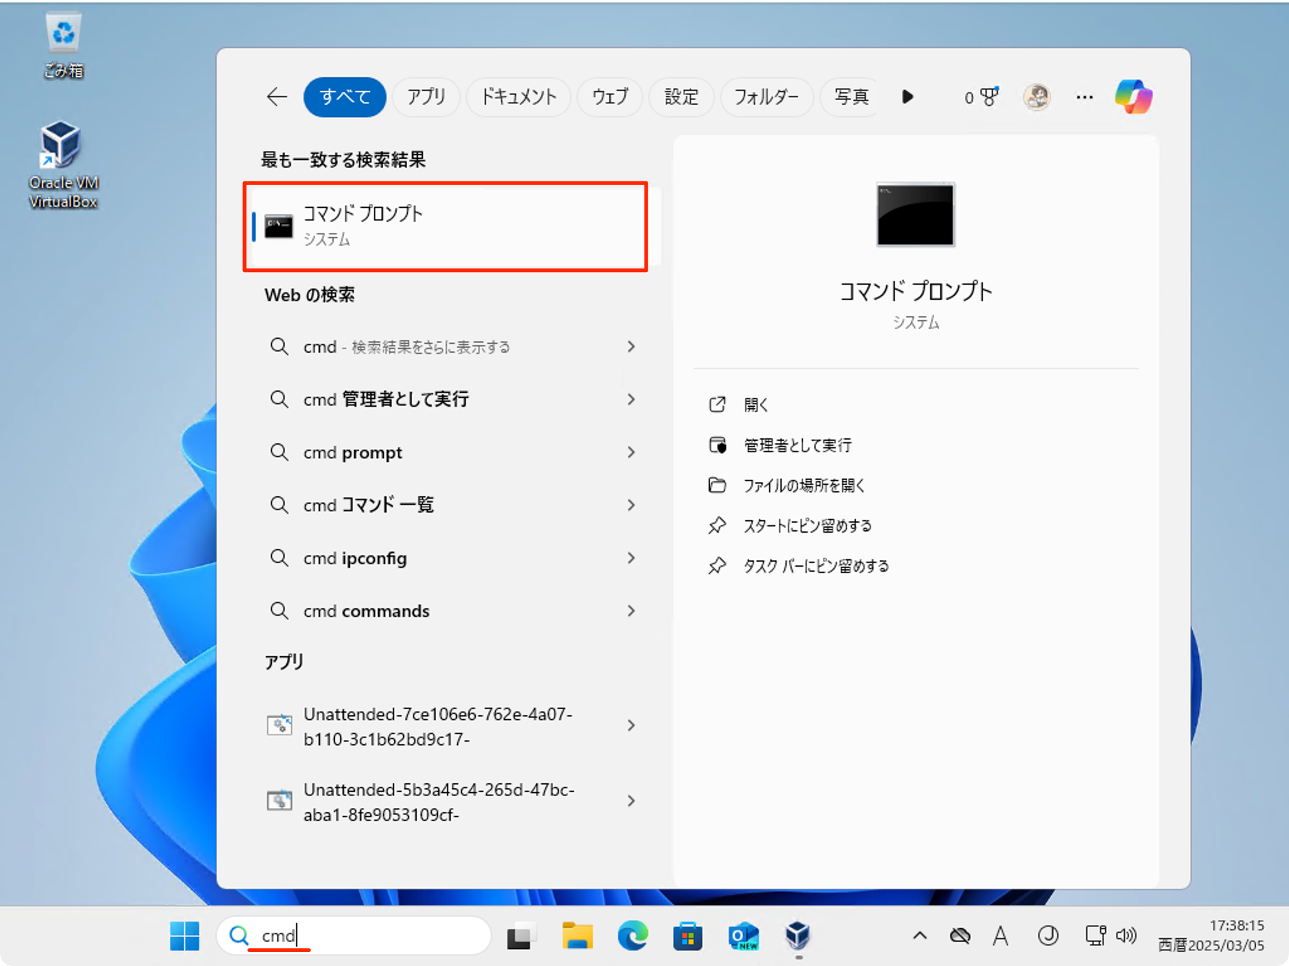The width and height of the screenshot is (1289, 966).
Task: Open Microsoft Store from the taskbar
Action: point(689,936)
